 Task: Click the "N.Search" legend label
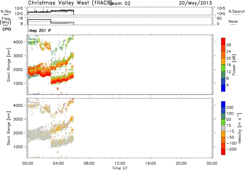coord(236,11)
